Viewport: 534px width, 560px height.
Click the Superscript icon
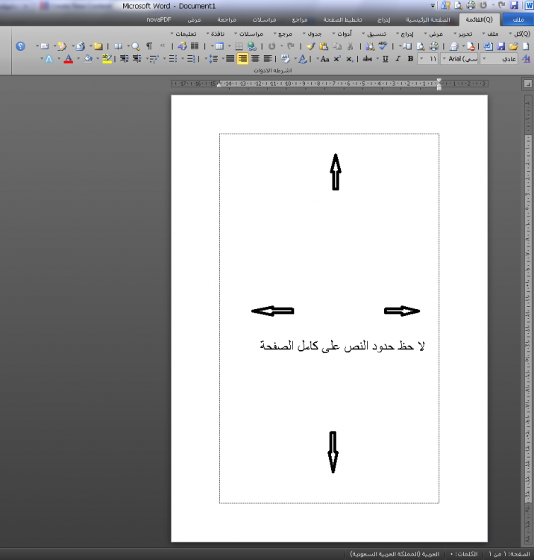pyautogui.click(x=337, y=58)
